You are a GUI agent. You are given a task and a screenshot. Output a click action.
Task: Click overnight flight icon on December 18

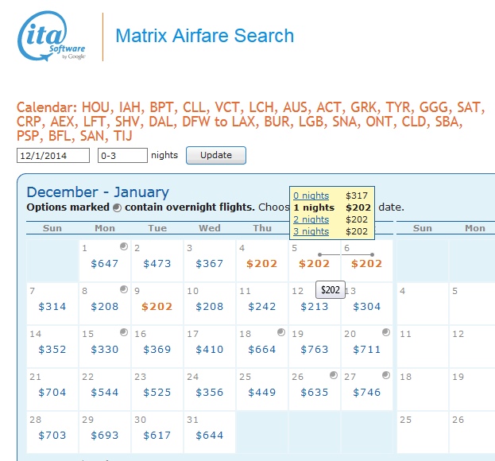[x=280, y=332]
